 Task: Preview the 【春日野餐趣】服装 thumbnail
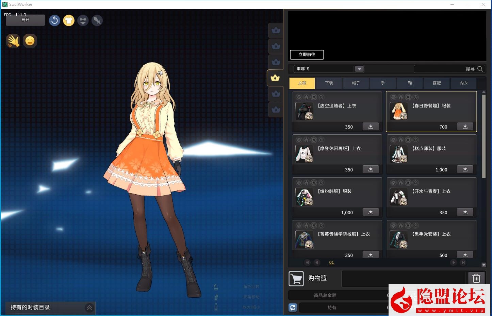(399, 111)
